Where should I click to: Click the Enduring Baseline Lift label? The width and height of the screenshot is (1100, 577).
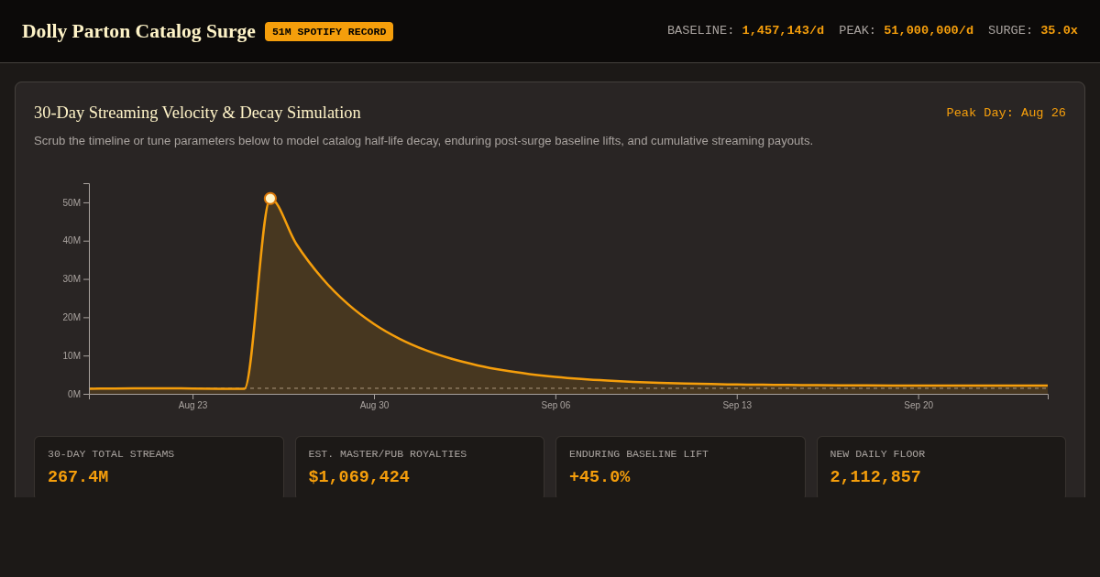click(639, 454)
